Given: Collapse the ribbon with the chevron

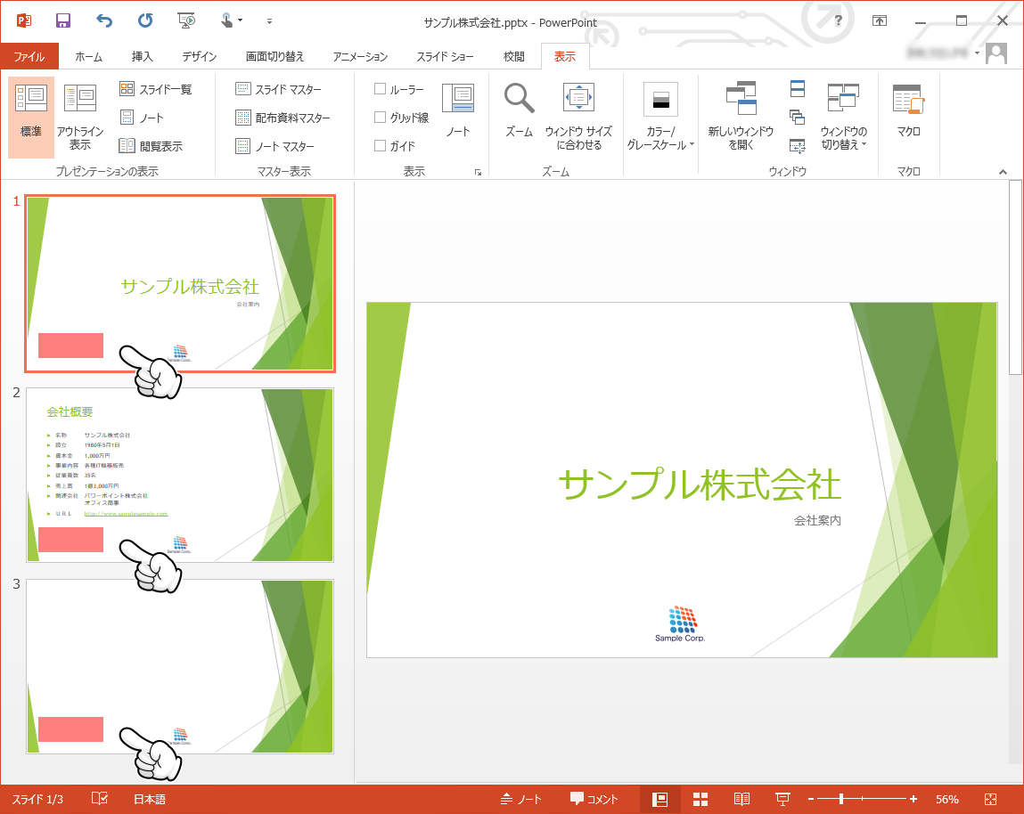Looking at the screenshot, I should (1004, 173).
